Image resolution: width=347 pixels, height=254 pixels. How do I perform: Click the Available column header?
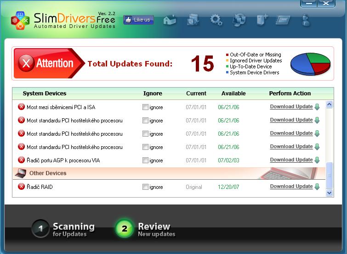(233, 94)
